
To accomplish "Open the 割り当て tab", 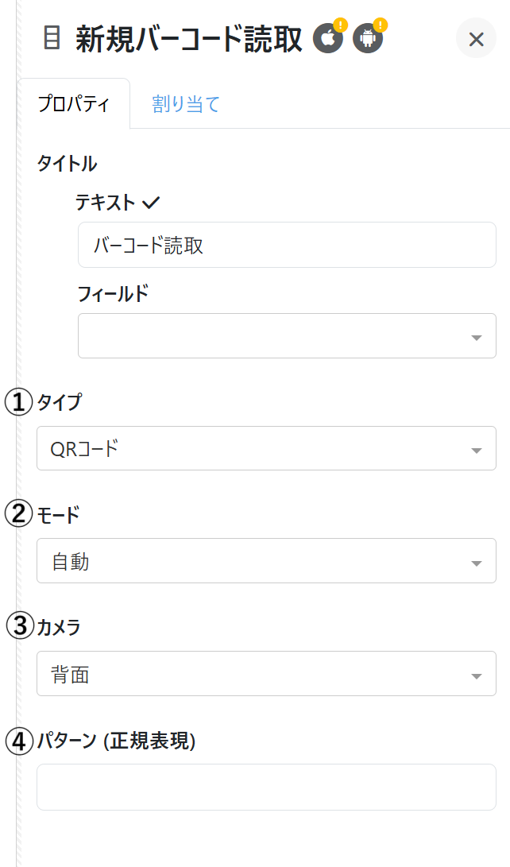I will (186, 104).
